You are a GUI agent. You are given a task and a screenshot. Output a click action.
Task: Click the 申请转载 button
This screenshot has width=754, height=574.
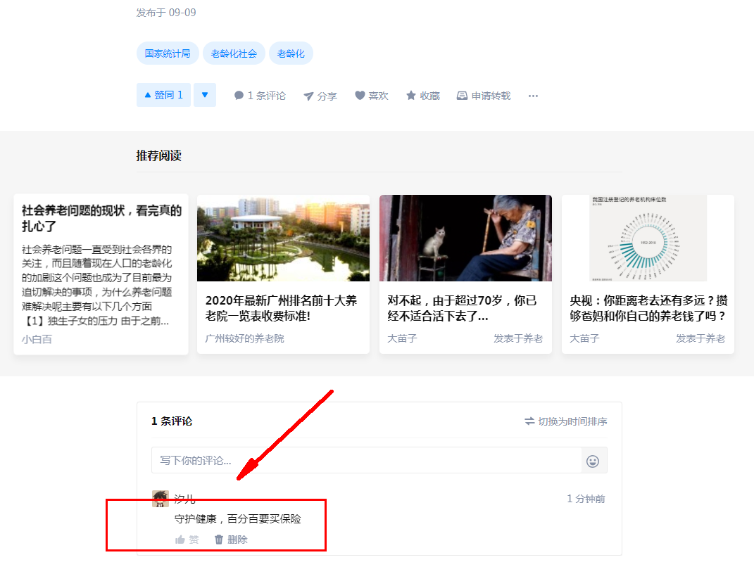(x=484, y=96)
